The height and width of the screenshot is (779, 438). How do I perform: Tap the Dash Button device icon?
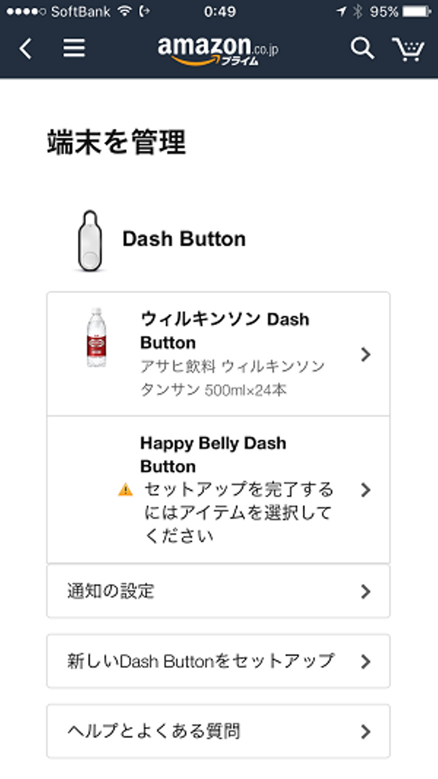tap(90, 240)
